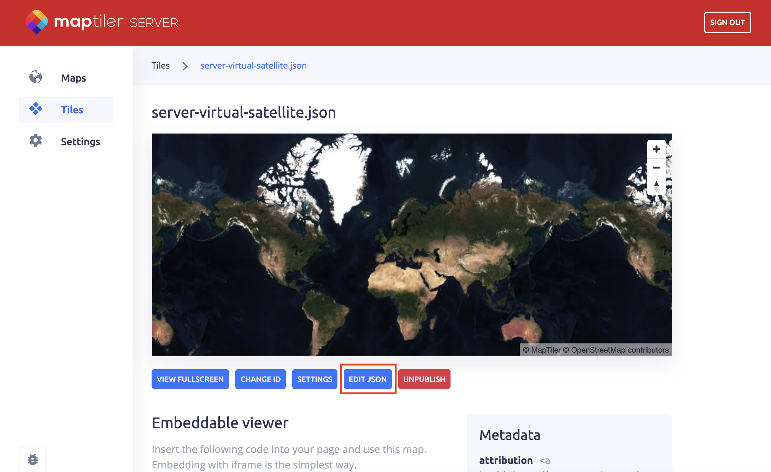The width and height of the screenshot is (771, 472).
Task: Click the Maps globe icon
Action: (36, 77)
